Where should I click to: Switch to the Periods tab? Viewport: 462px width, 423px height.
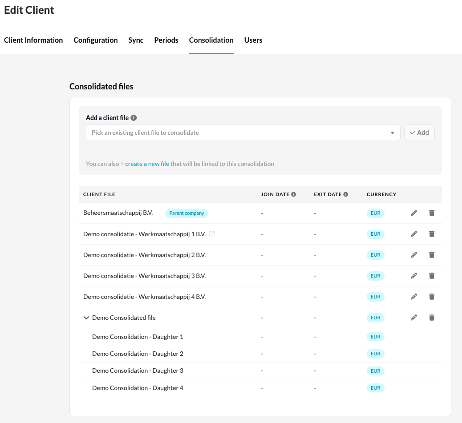pyautogui.click(x=166, y=40)
